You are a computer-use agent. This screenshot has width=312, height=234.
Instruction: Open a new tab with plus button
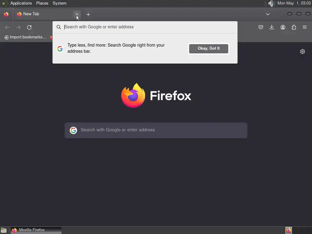click(88, 14)
